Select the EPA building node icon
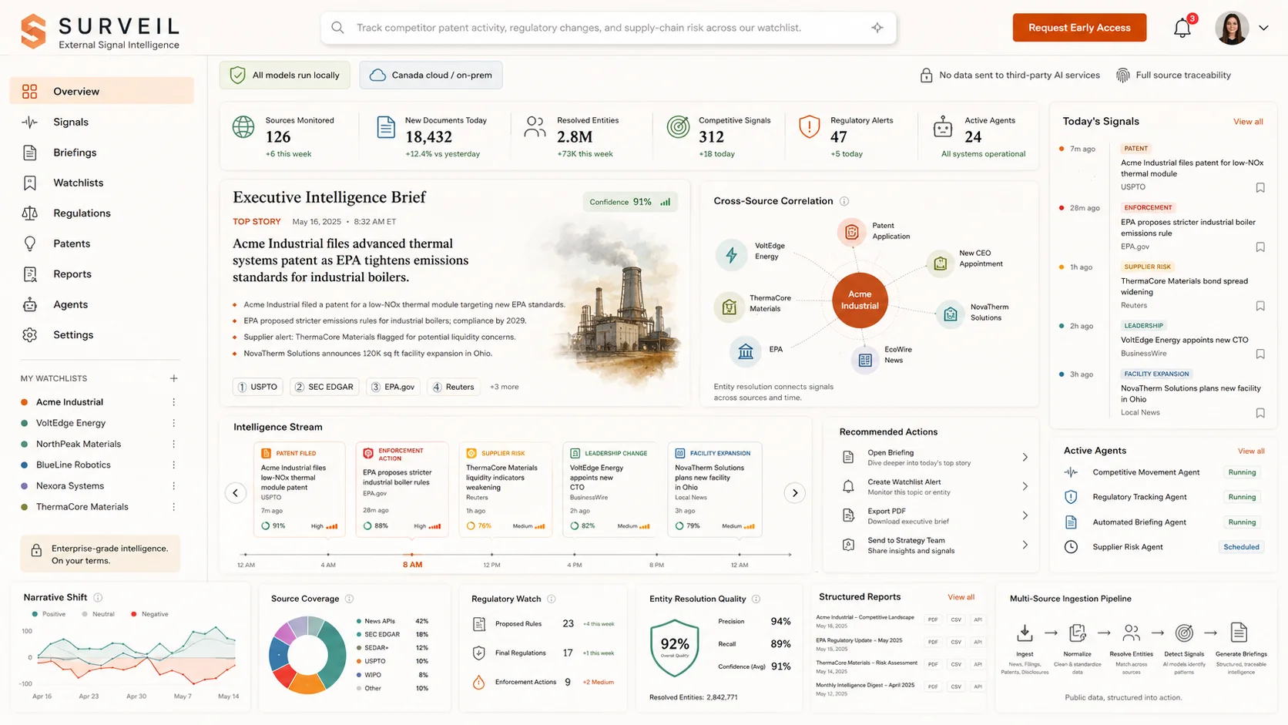Image resolution: width=1288 pixels, height=725 pixels. point(745,351)
